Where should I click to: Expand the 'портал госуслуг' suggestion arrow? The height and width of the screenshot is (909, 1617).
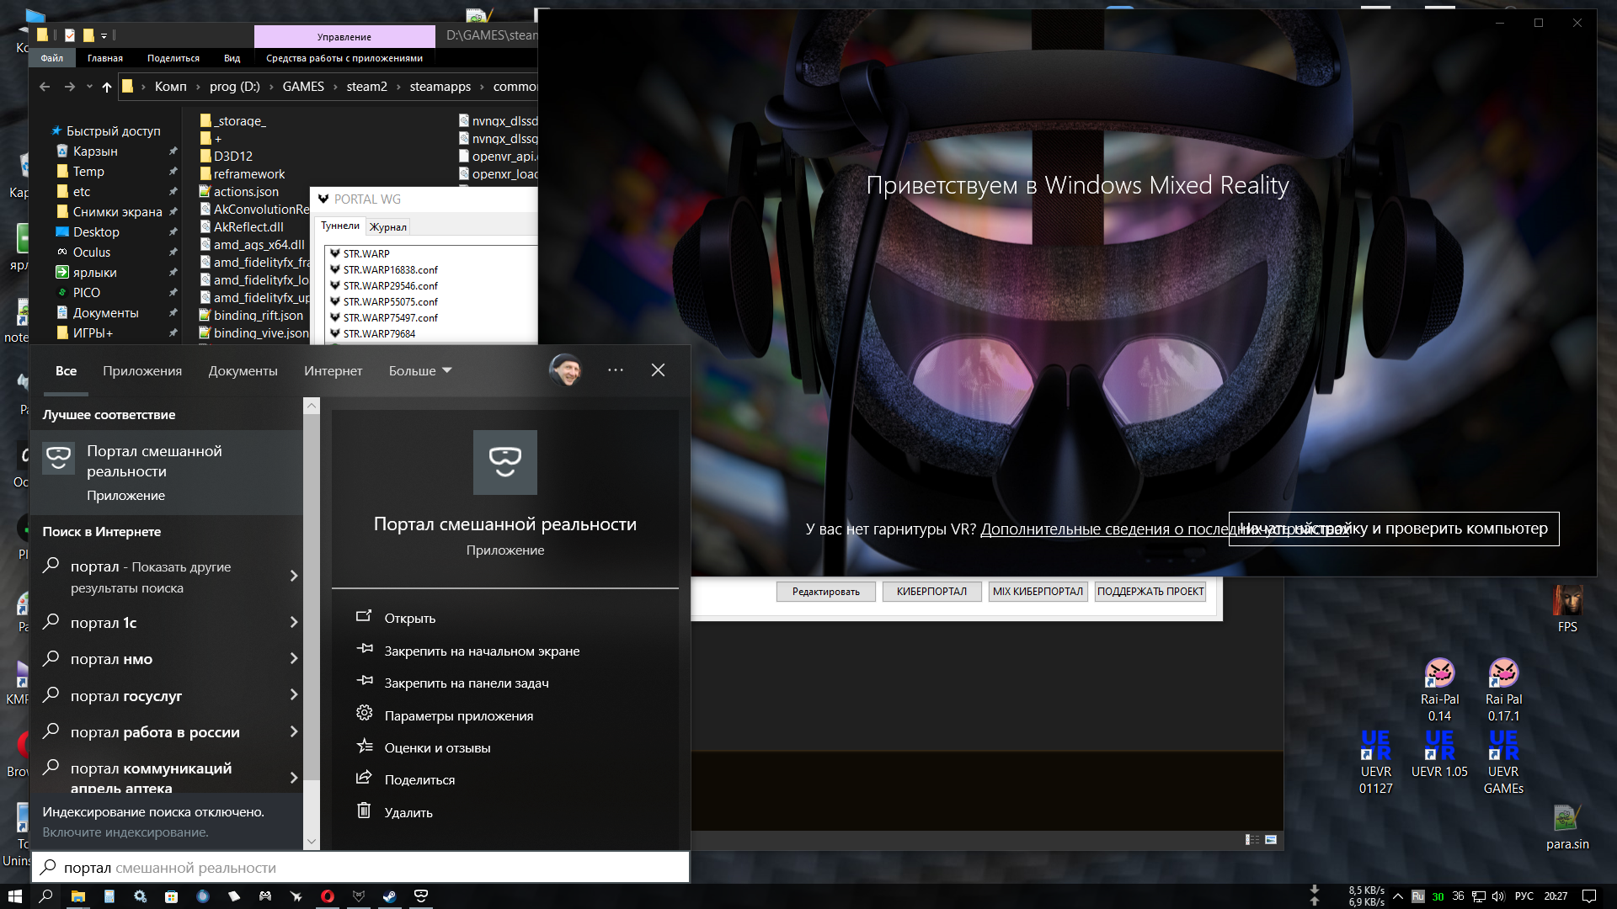294,695
